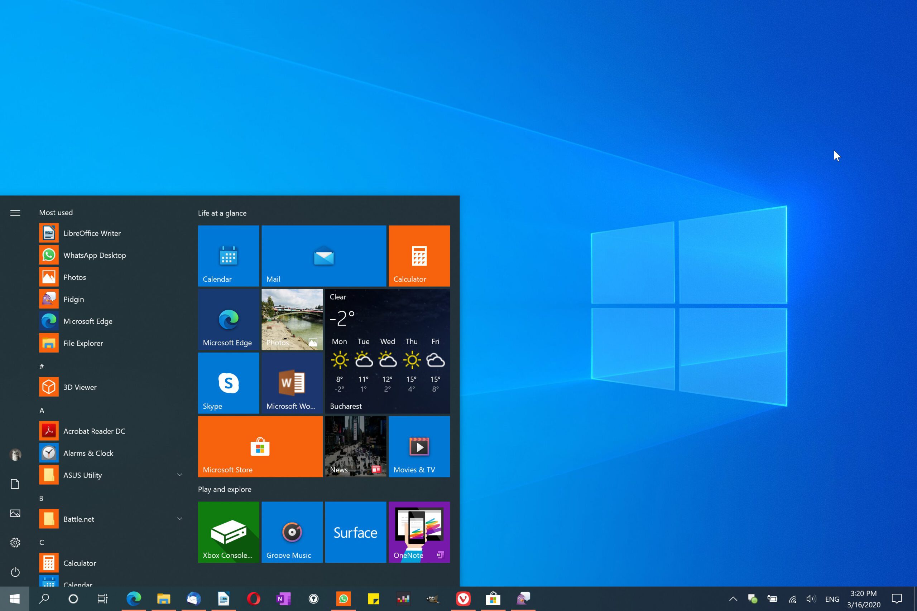917x611 pixels.
Task: Open Pictures from Start sidebar
Action: coord(15,513)
